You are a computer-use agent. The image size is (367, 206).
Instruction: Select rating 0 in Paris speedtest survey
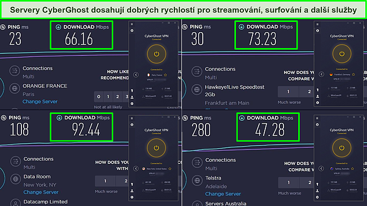click(x=99, y=97)
